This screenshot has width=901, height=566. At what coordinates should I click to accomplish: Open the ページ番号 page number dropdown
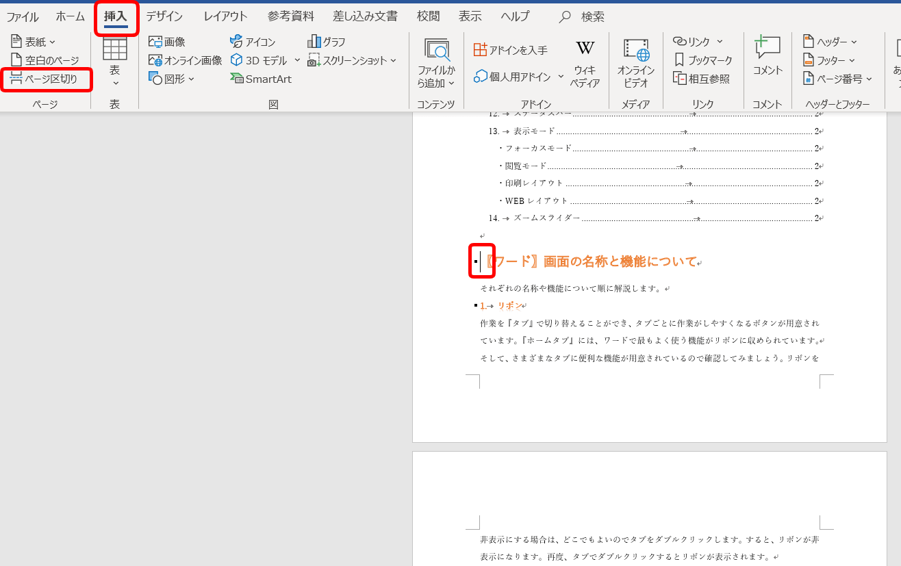point(837,79)
